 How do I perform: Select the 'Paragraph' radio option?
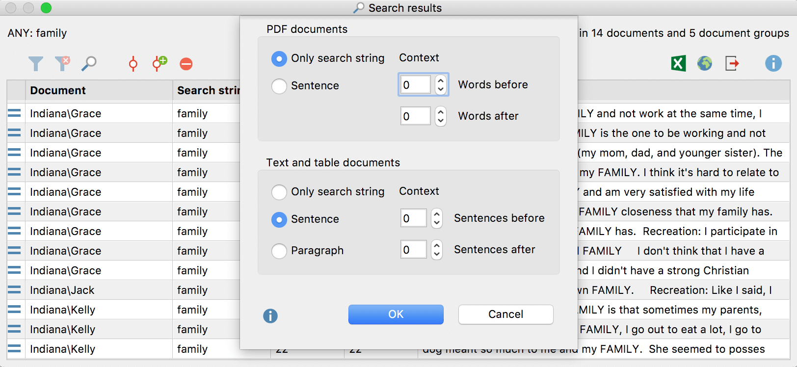279,251
